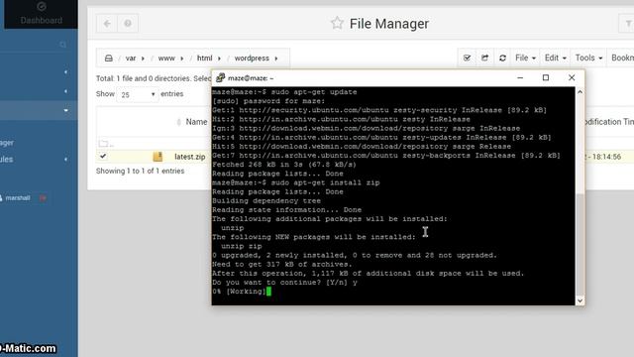
Task: Click the share arrow toolbar icon
Action: pos(484,58)
